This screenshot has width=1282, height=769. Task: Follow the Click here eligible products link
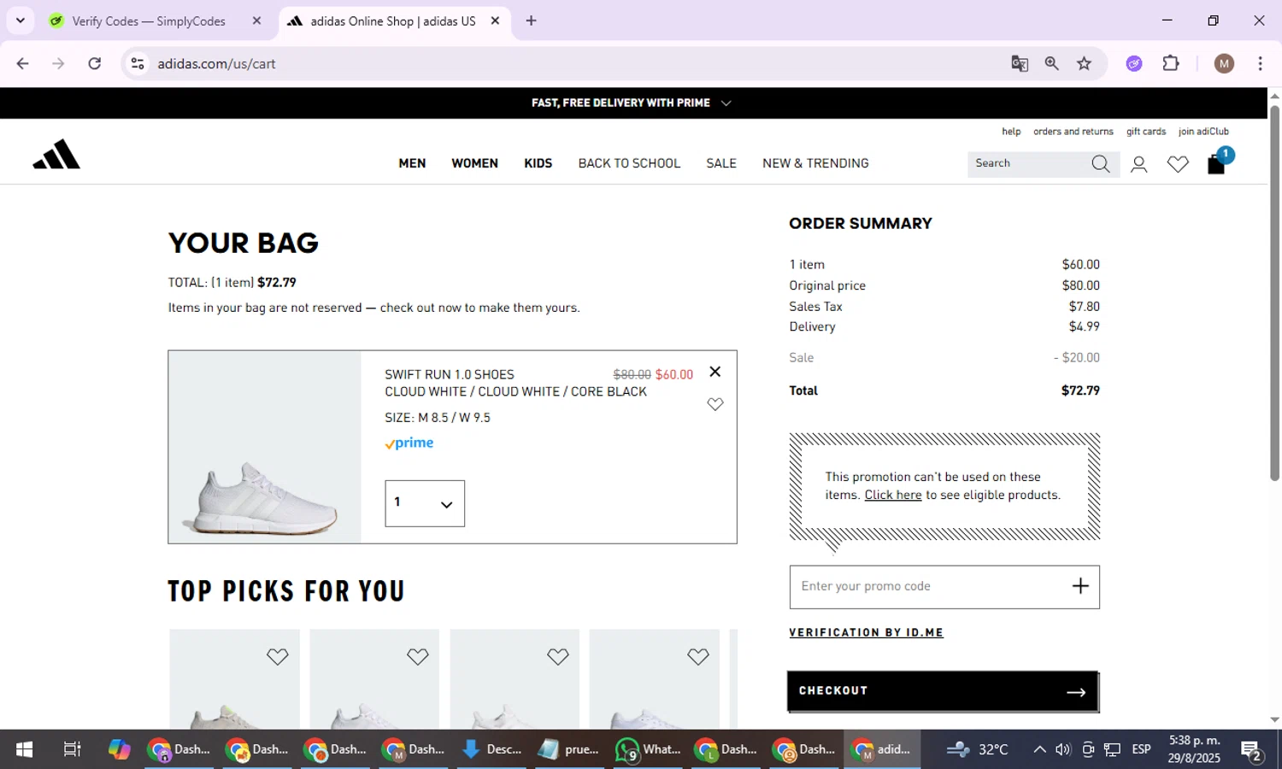pyautogui.click(x=893, y=495)
